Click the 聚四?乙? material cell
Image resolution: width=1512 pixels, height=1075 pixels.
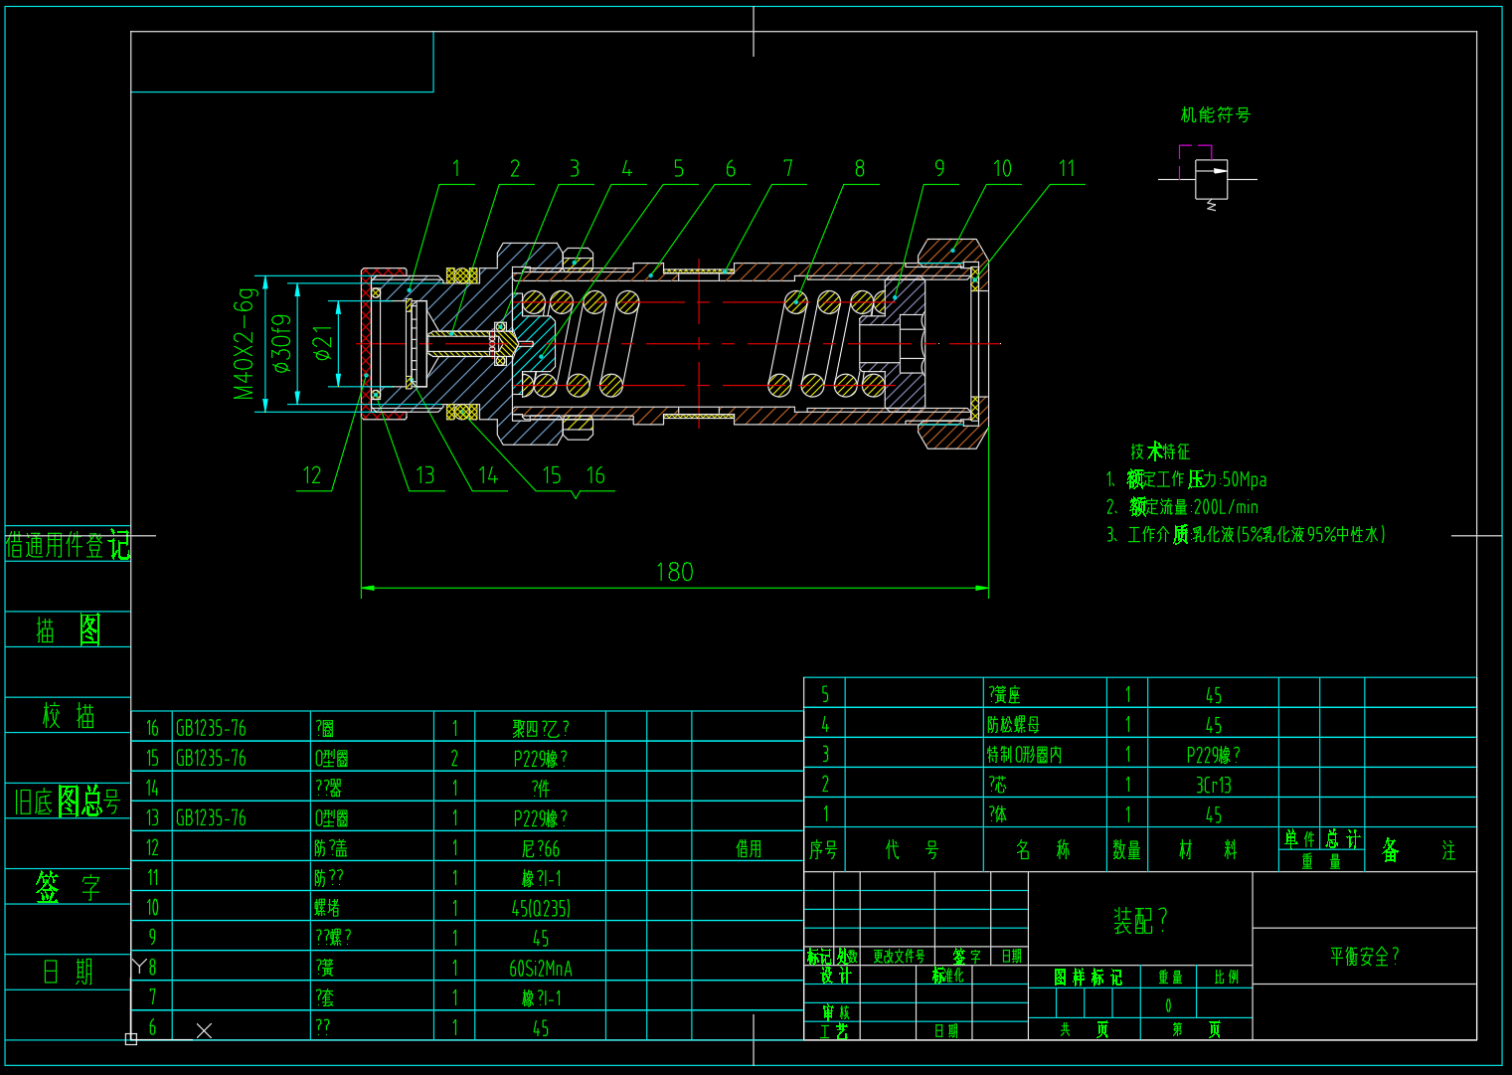point(541,728)
